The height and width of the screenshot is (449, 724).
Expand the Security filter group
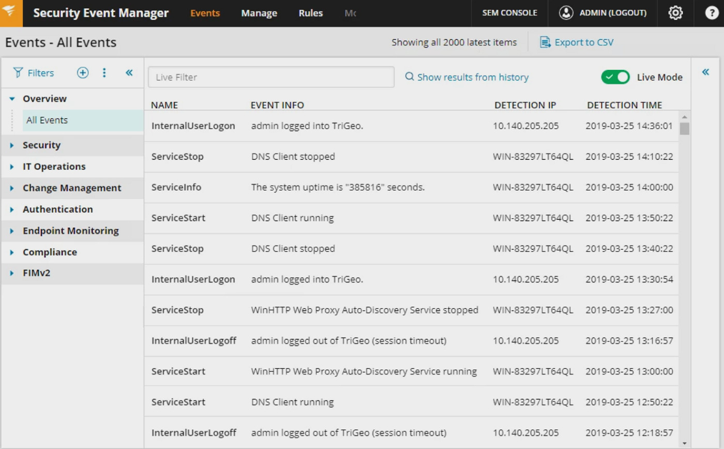(12, 145)
